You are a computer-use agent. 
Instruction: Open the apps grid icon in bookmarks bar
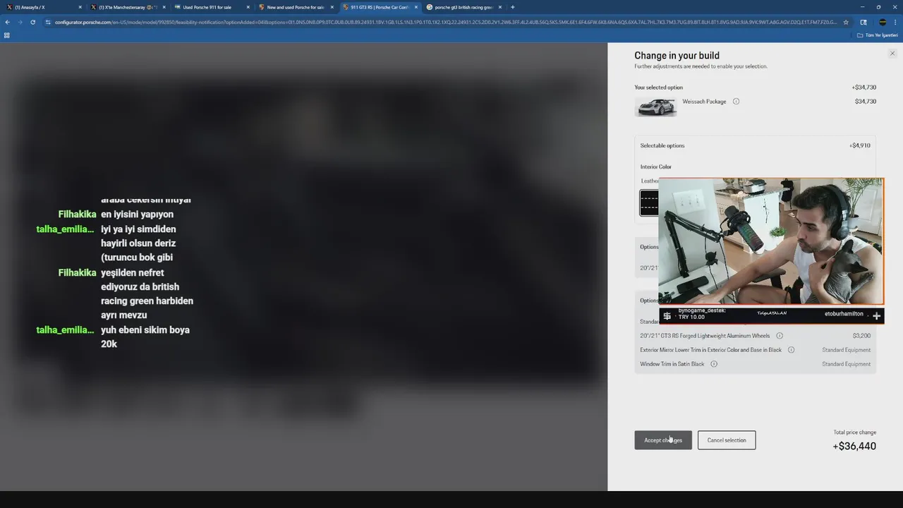pyautogui.click(x=7, y=35)
